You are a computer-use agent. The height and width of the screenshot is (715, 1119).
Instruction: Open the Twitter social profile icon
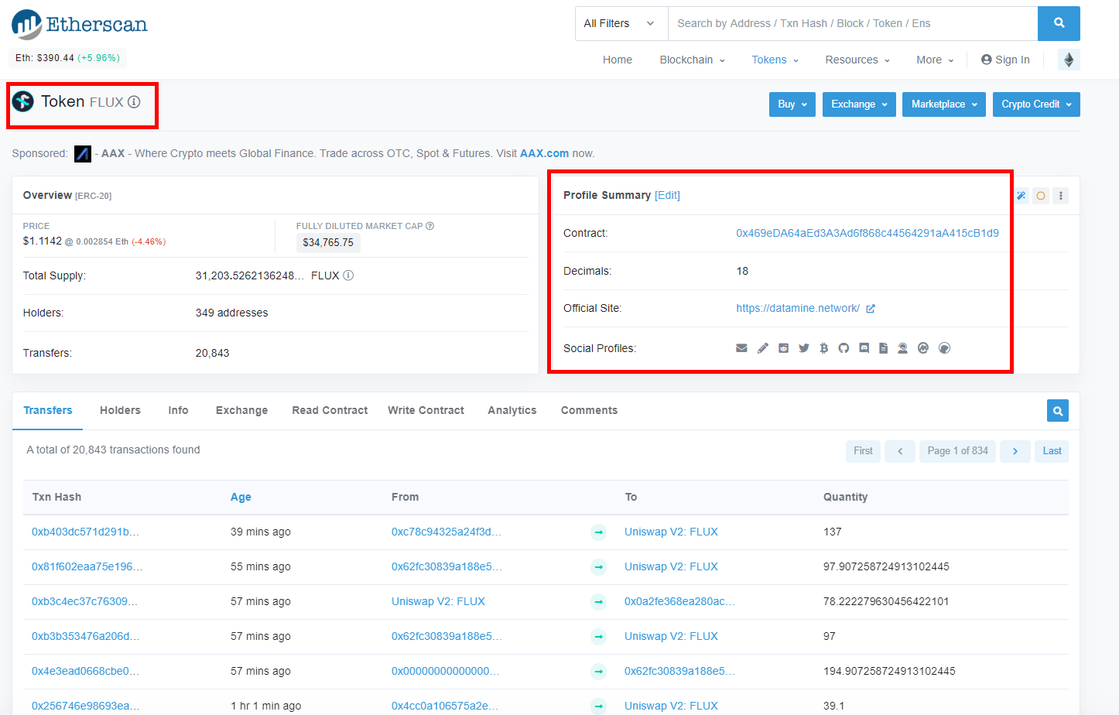click(804, 348)
